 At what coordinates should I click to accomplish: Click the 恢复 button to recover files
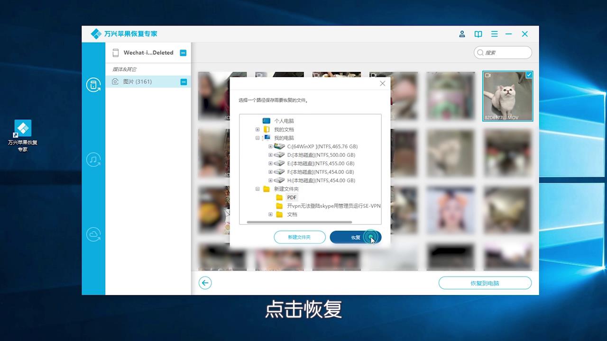click(356, 237)
